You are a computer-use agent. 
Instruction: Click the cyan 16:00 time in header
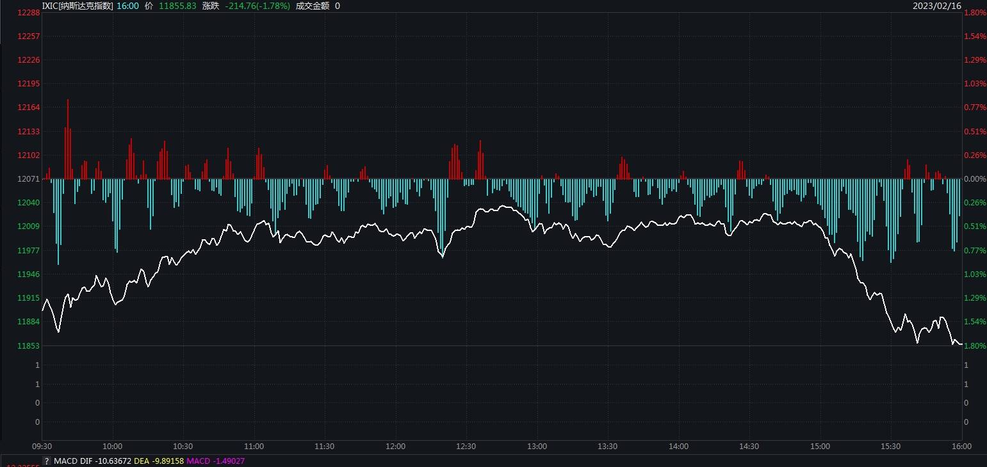click(127, 6)
